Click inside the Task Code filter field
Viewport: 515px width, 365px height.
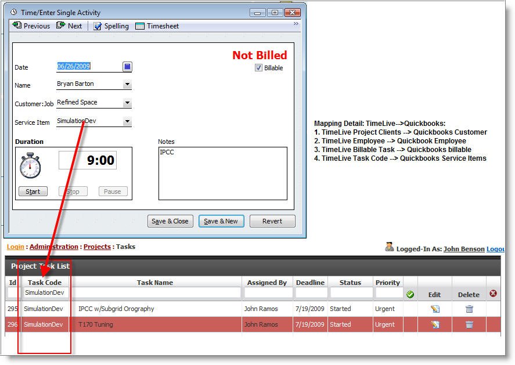(45, 292)
